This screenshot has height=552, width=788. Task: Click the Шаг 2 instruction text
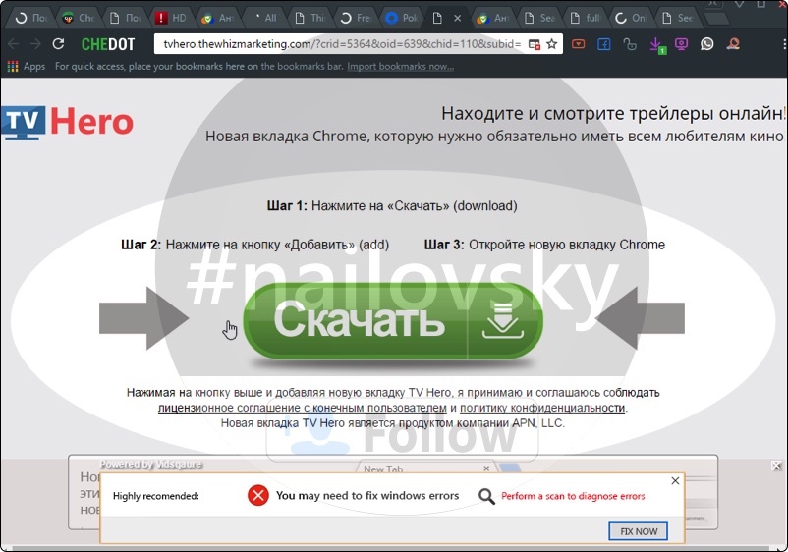tap(254, 245)
